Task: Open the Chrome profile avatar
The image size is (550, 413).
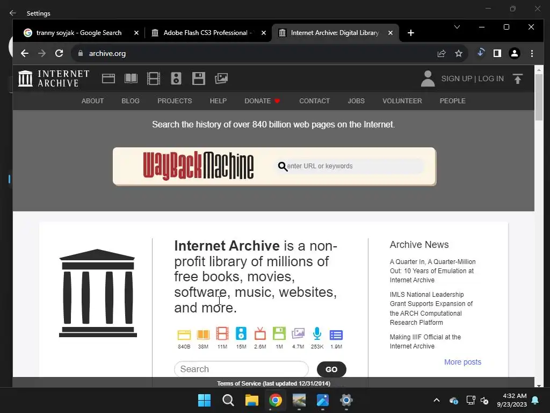Action: [x=514, y=53]
